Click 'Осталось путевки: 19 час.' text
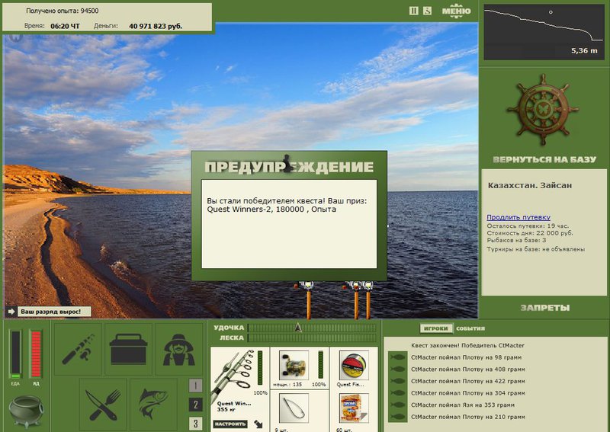 coord(528,226)
